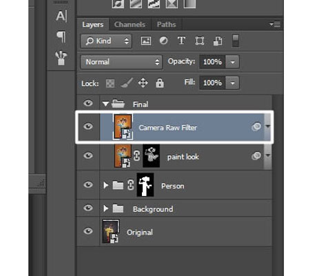
Task: Filter for type layers icon
Action: click(181, 41)
